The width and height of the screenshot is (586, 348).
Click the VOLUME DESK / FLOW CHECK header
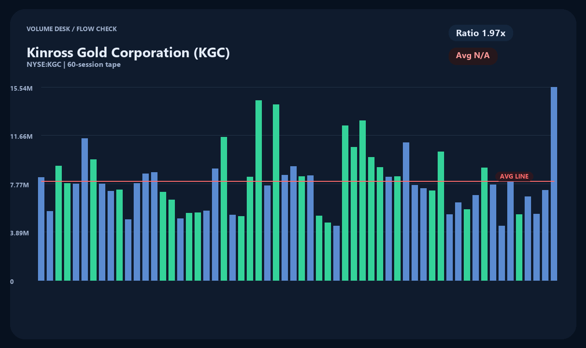click(72, 29)
